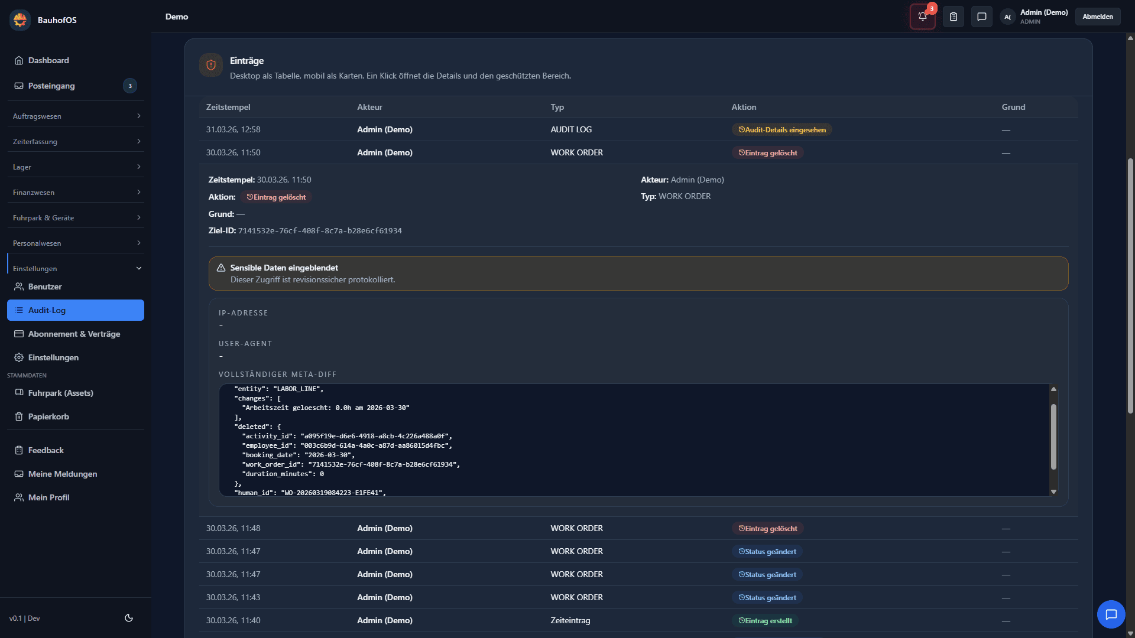Screen dimensions: 1135x638
Task: Open the chat message icon in the header
Action: coord(981,17)
